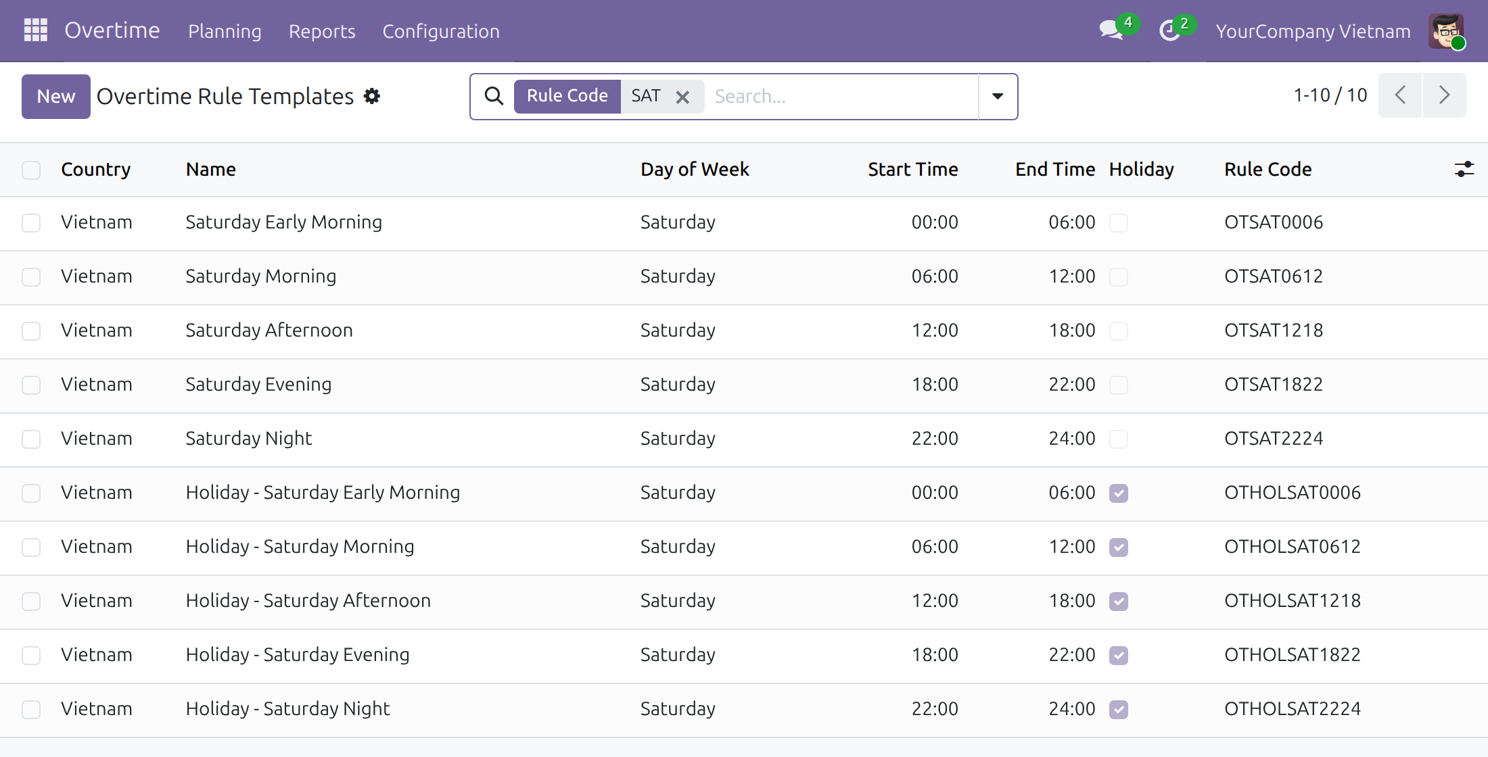Click rule code OTSAT1218
Image resolution: width=1488 pixels, height=757 pixels.
pos(1274,331)
